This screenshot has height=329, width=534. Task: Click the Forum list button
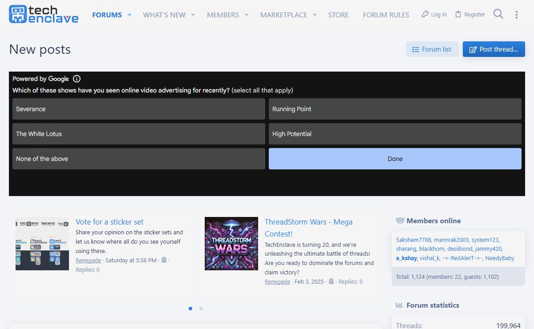tap(432, 49)
